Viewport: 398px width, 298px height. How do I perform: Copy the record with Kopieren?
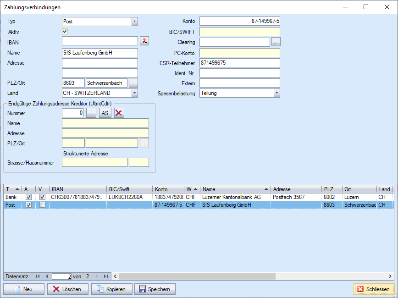[112, 289]
